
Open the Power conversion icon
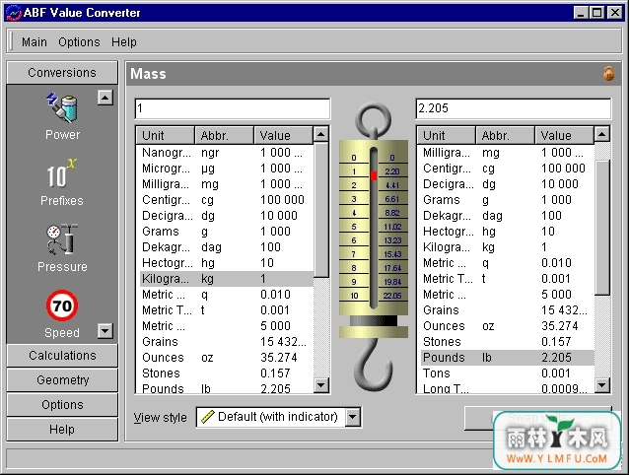[x=62, y=116]
